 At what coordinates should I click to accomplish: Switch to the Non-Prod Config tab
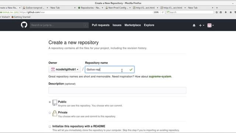(x=118, y=8)
